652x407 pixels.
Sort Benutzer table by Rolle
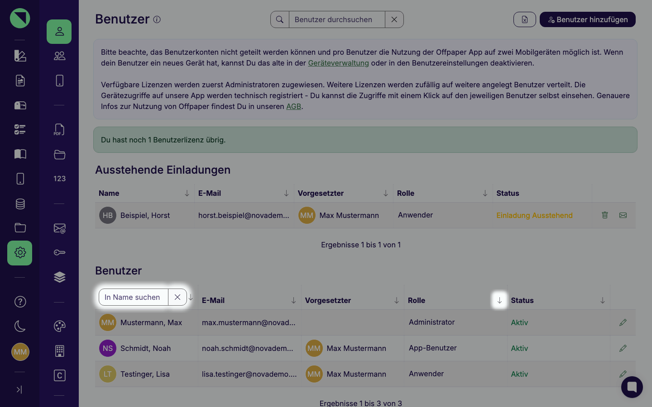tap(499, 300)
